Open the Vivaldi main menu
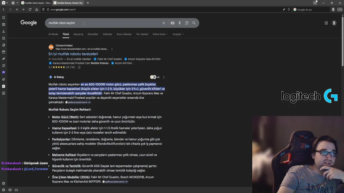This screenshot has height=193, width=344. click(x=3, y=3)
